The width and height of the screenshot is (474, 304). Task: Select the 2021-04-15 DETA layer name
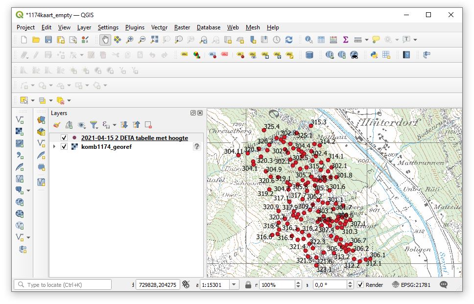tap(134, 138)
